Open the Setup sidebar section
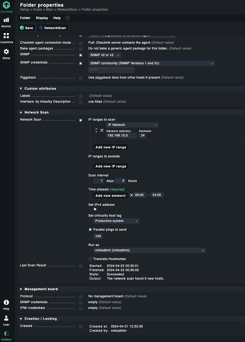The image size is (245, 342). click(x=6, y=53)
